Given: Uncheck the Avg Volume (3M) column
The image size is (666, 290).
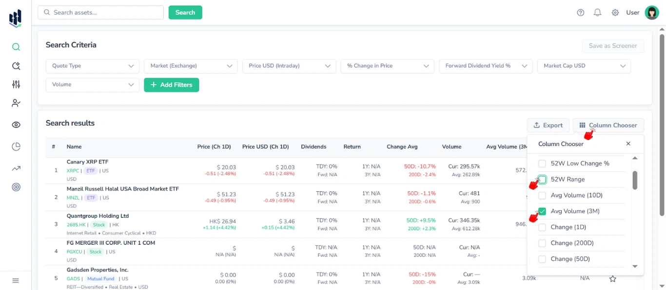Looking at the screenshot, I should (x=542, y=211).
